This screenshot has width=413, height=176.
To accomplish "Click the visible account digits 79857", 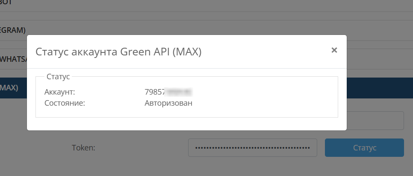I will 155,92.
